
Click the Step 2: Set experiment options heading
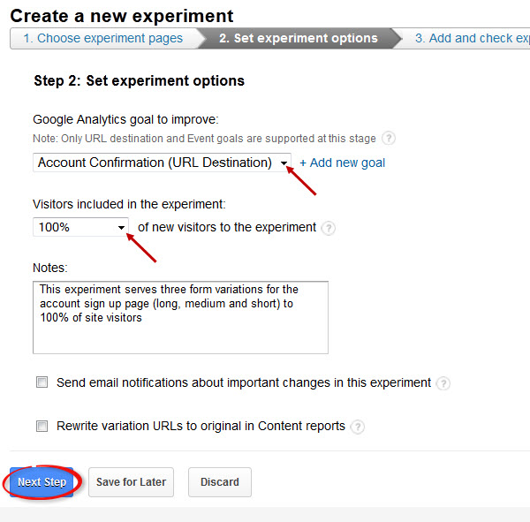139,80
